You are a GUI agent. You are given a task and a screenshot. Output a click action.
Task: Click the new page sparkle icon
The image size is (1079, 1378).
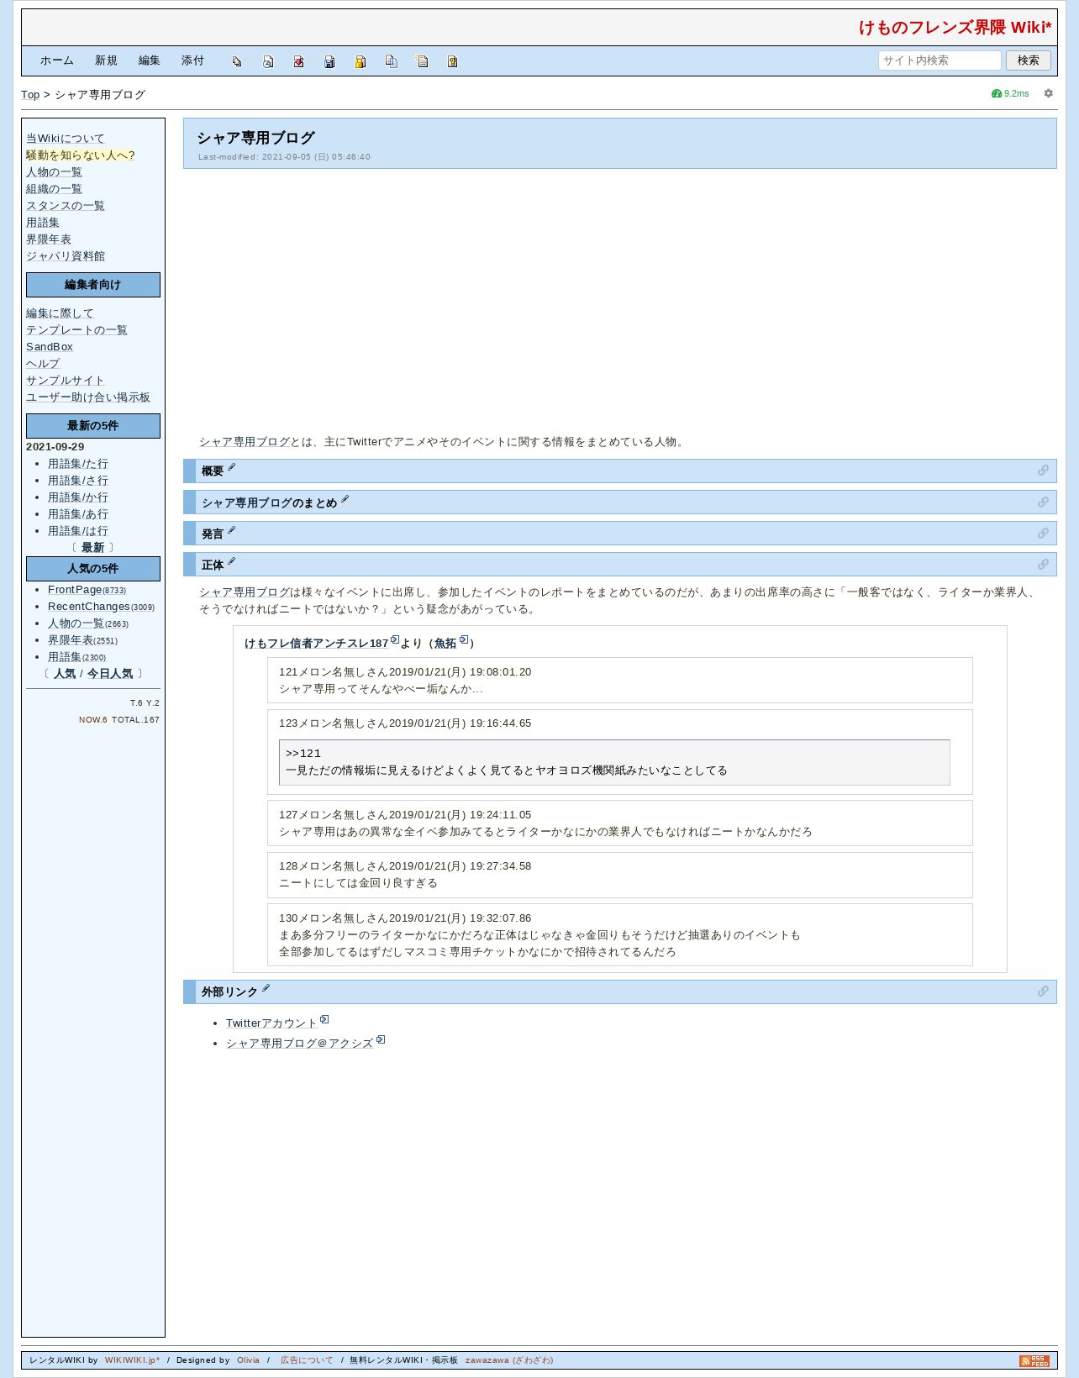(422, 61)
